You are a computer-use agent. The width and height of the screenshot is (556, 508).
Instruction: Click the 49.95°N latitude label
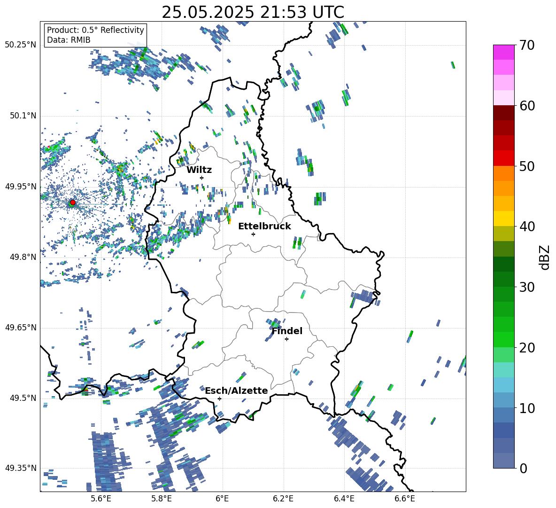tap(20, 187)
